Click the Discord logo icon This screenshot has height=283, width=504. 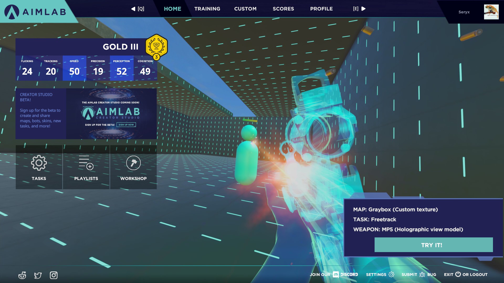pos(335,274)
